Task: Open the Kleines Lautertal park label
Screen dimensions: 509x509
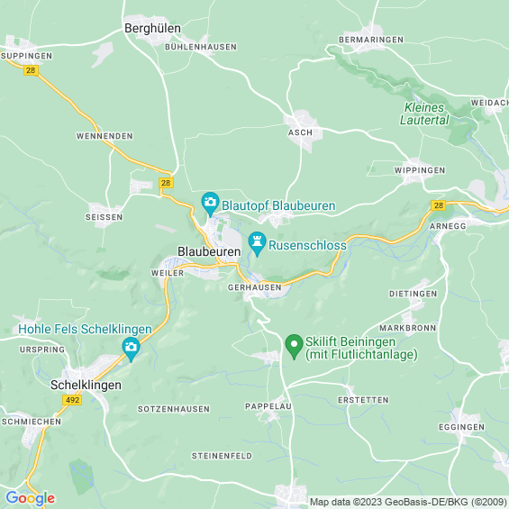Action: click(x=424, y=114)
